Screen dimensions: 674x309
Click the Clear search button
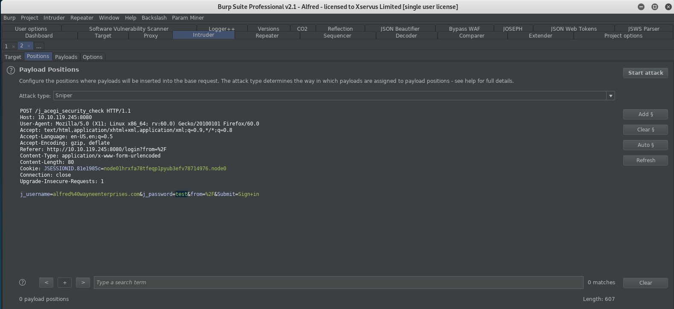645,283
